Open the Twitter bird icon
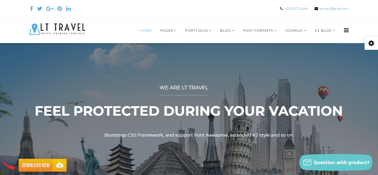The width and height of the screenshot is (378, 175). (x=40, y=9)
